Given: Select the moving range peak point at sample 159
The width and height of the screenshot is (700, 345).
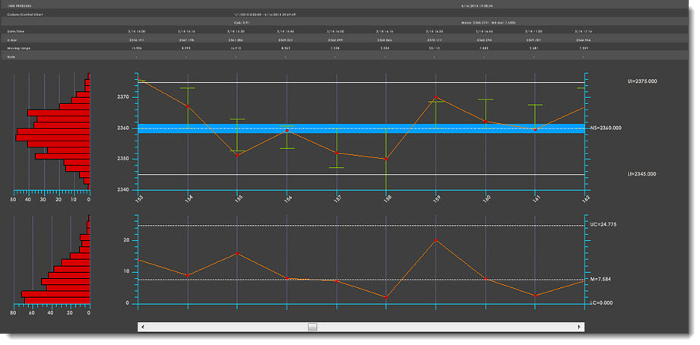Looking at the screenshot, I should (x=436, y=240).
